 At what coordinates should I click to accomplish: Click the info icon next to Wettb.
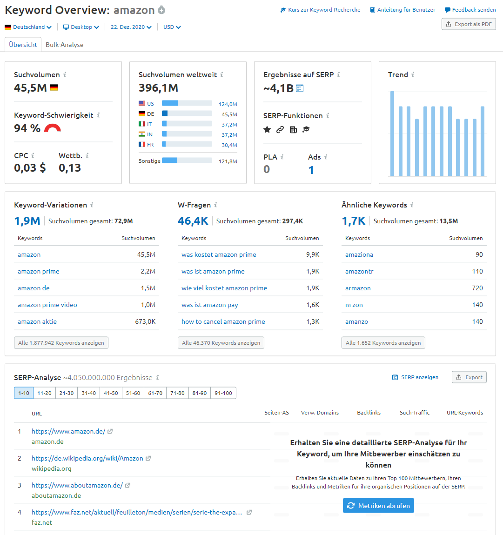tap(87, 155)
